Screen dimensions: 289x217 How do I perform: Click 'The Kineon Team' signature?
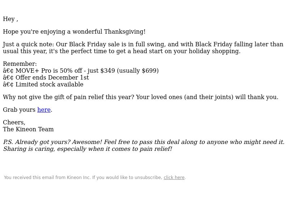tap(28, 129)
